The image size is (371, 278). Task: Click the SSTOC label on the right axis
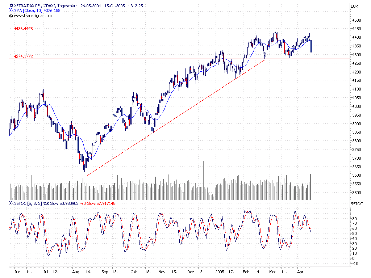(357, 204)
